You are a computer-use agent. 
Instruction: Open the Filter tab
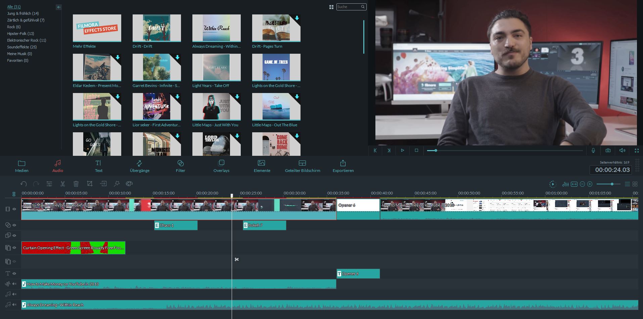[x=180, y=166]
